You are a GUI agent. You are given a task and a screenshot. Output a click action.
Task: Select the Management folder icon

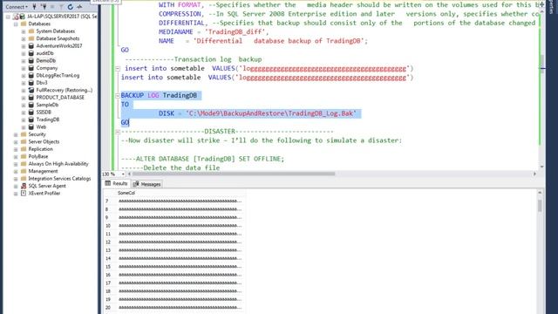point(24,171)
